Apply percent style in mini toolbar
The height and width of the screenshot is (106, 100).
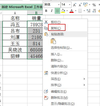[x=94, y=5]
